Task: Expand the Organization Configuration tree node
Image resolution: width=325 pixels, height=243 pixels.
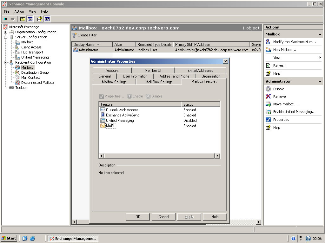Action: (6, 32)
